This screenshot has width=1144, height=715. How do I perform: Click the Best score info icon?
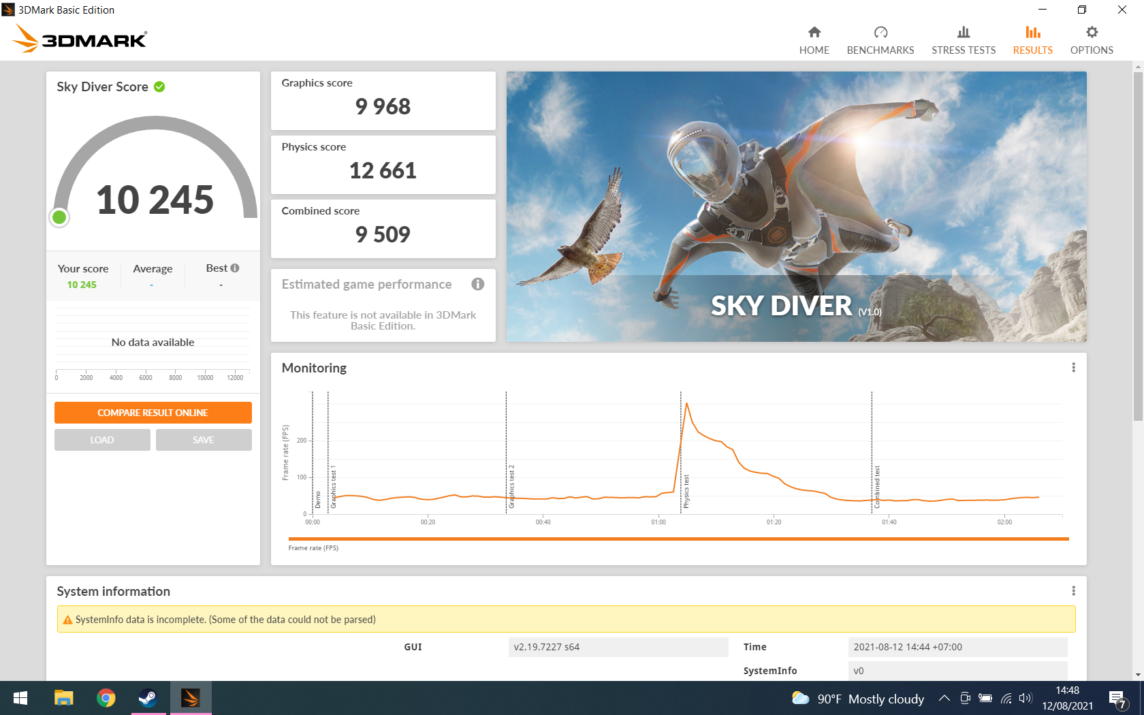[x=235, y=268]
